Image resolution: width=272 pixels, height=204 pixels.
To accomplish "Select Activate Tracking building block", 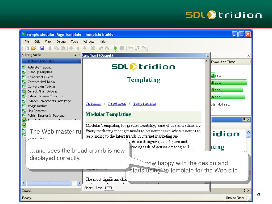I will pos(39,67).
